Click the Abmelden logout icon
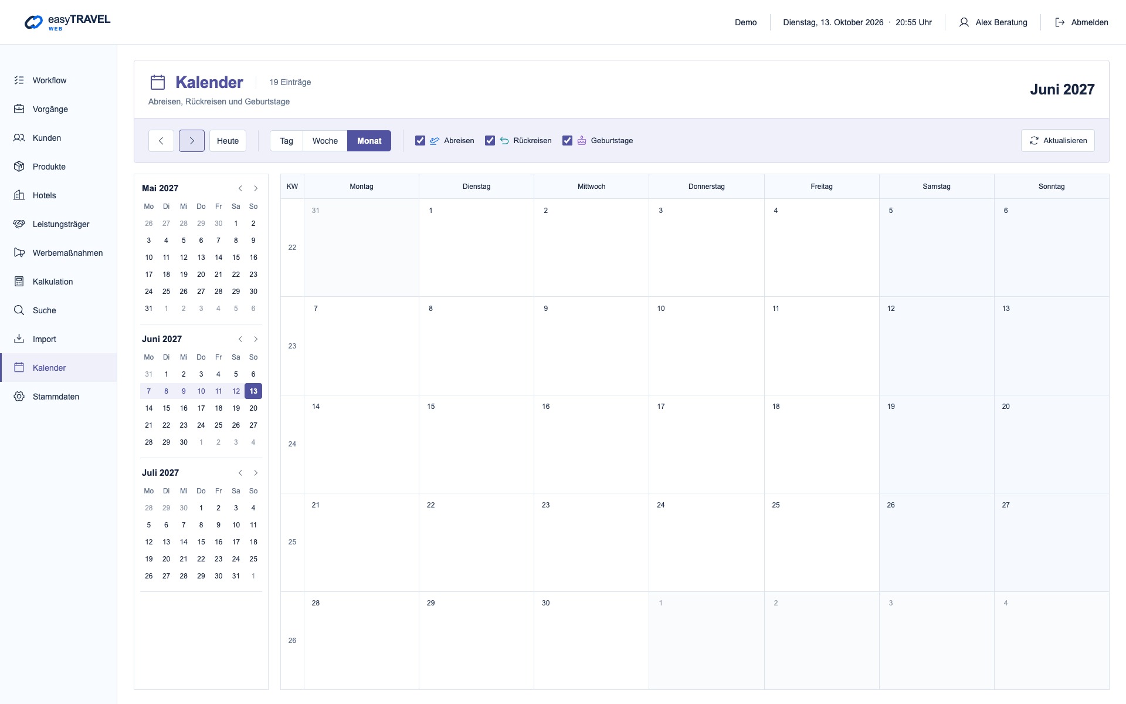 (1060, 22)
